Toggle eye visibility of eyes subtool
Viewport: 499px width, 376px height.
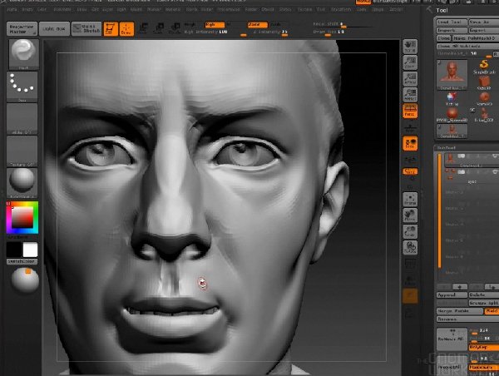pyautogui.click(x=495, y=172)
